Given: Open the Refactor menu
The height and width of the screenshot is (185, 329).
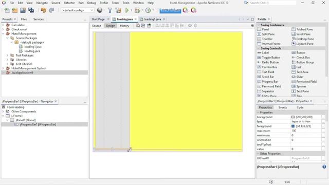Looking at the screenshot, I should tap(69, 3).
